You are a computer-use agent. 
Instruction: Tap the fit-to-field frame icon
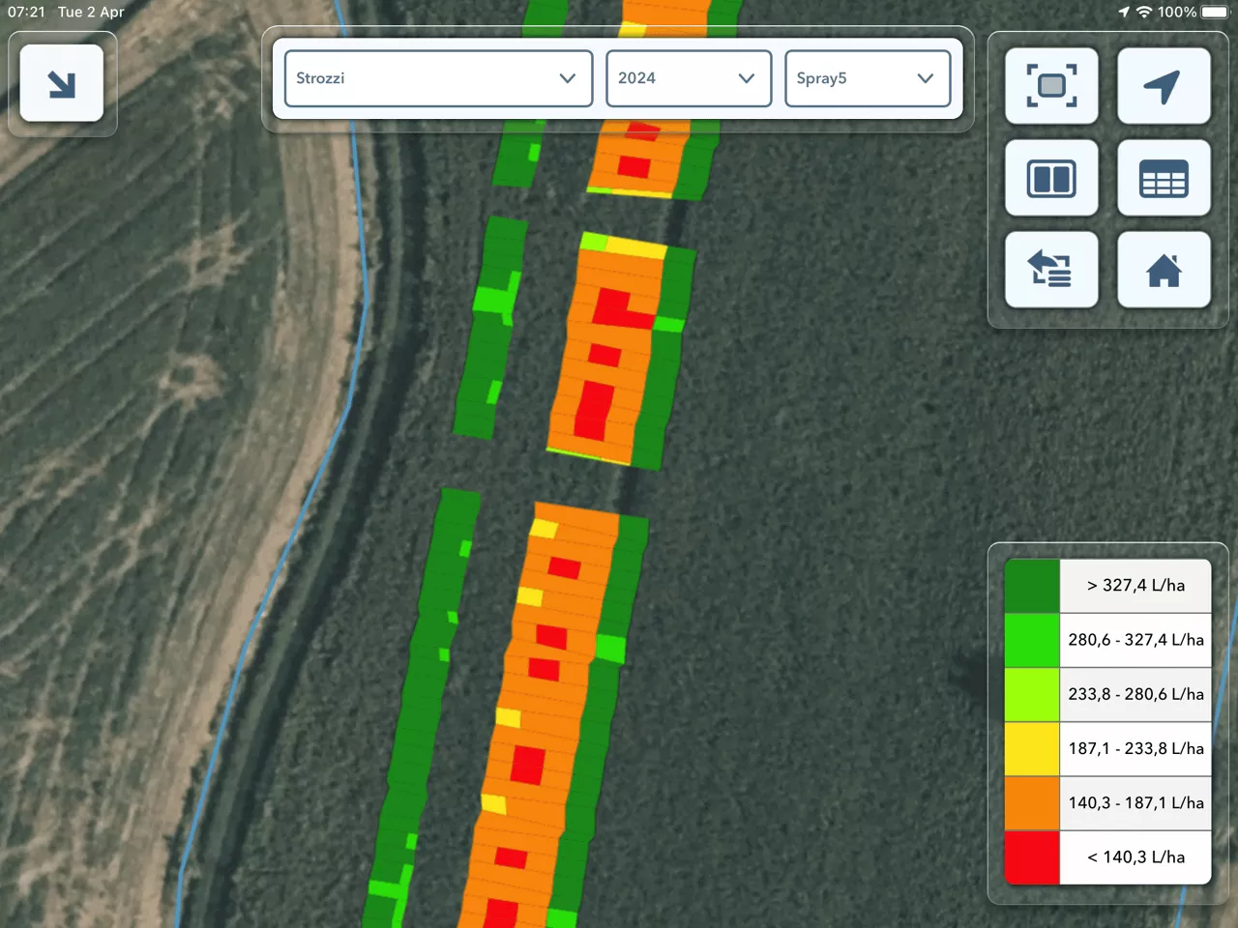tap(1051, 86)
